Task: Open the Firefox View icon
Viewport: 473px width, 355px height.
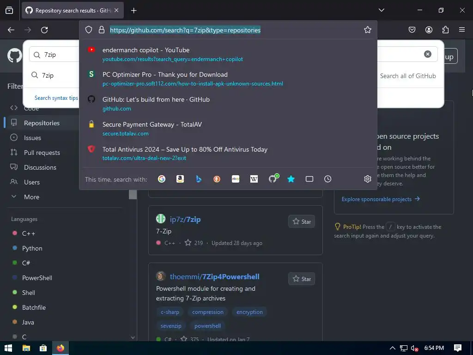Action: pyautogui.click(x=9, y=11)
